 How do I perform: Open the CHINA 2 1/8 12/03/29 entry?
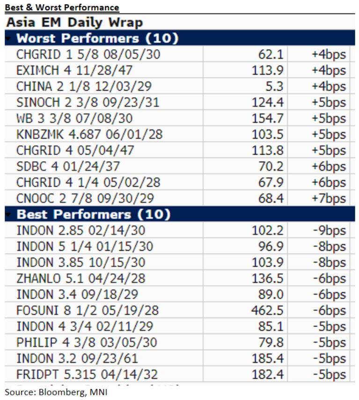pos(84,86)
